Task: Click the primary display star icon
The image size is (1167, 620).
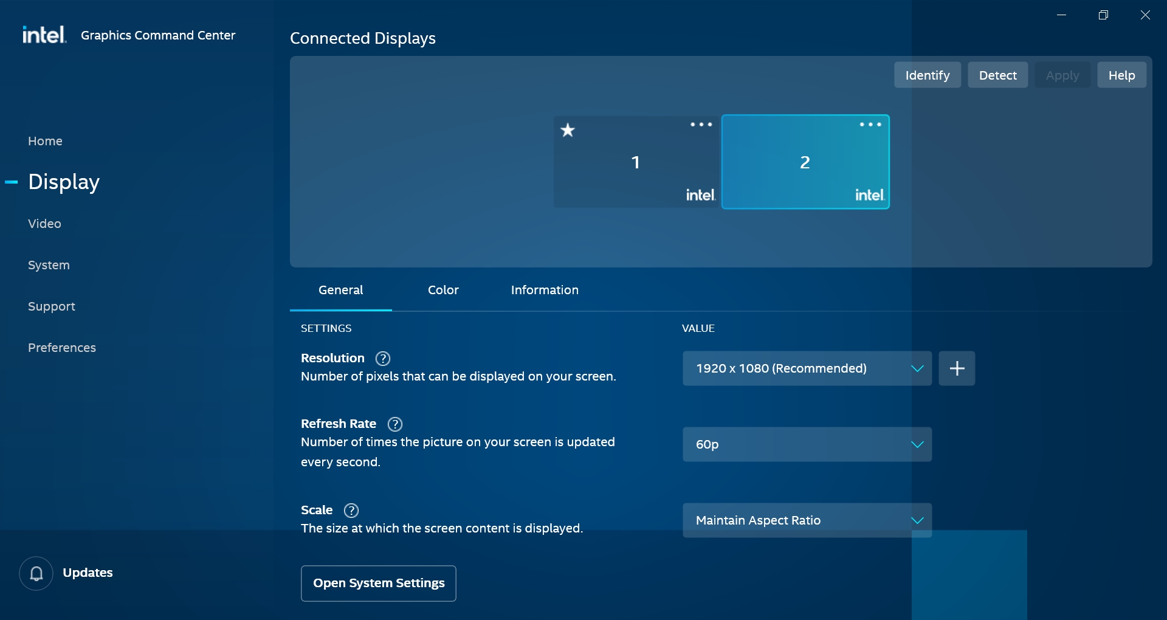Action: point(568,130)
